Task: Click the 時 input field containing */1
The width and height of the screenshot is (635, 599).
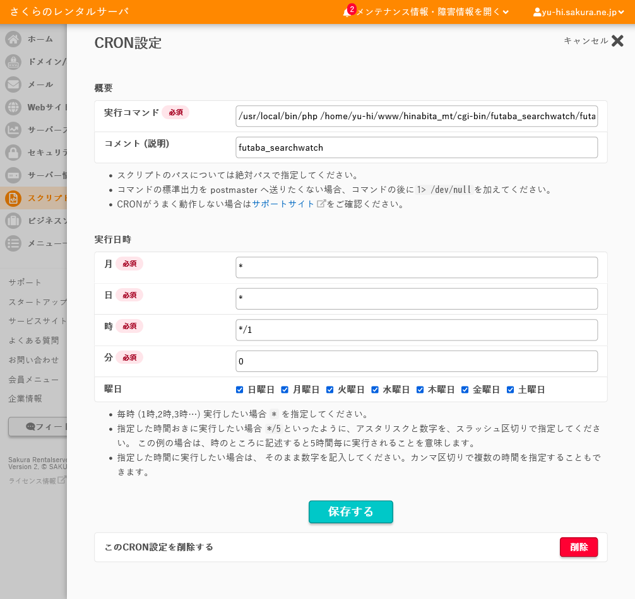Action: point(416,330)
